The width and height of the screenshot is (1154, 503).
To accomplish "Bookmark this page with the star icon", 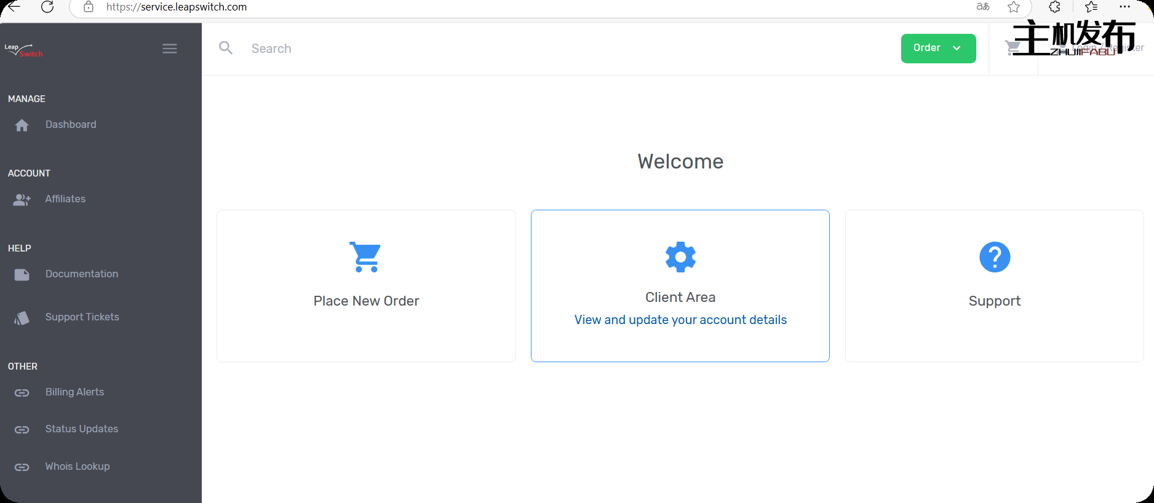I will tap(1014, 7).
